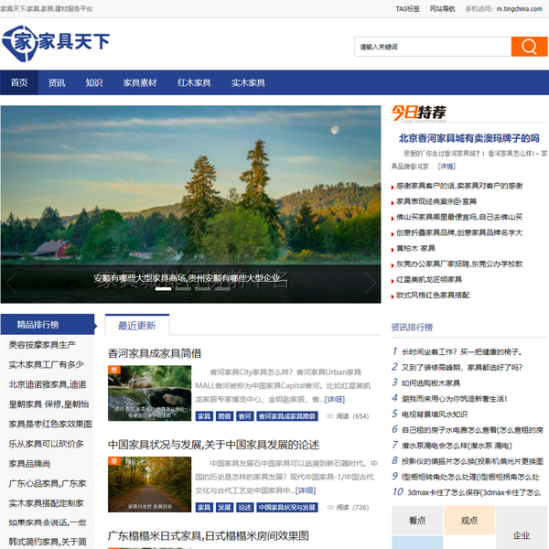Click 美容按摩家具生产 in the ranking list
549x549 pixels.
tap(42, 345)
